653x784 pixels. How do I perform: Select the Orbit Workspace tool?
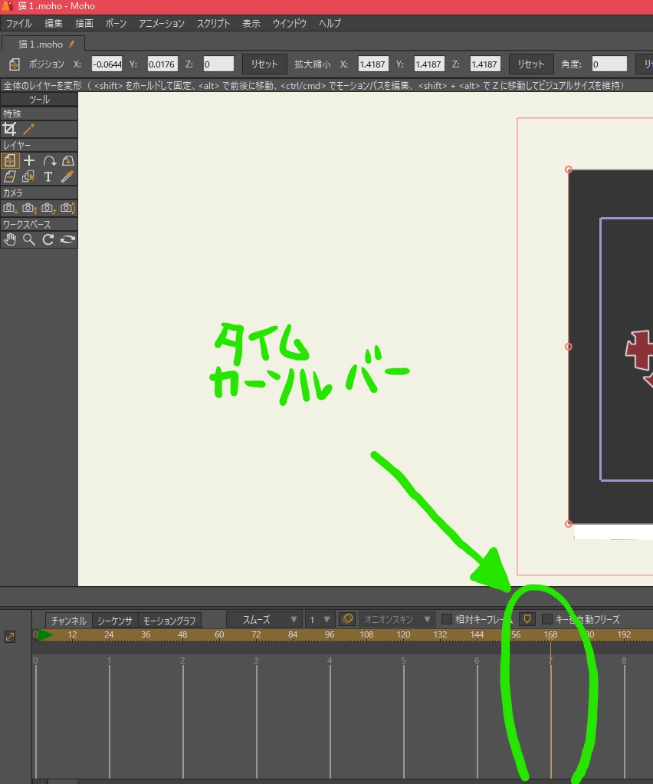tap(67, 239)
